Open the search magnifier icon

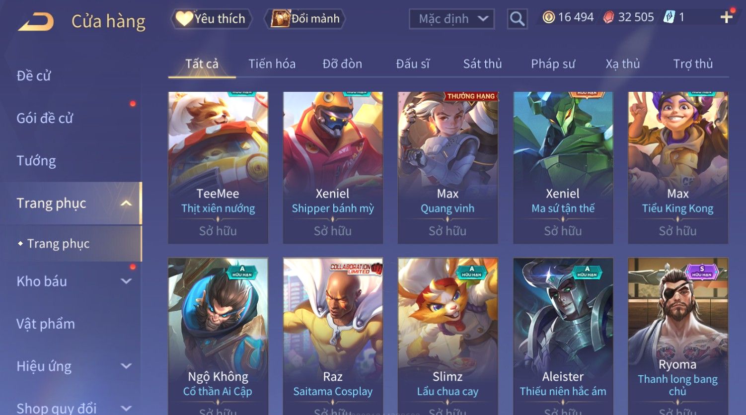517,19
